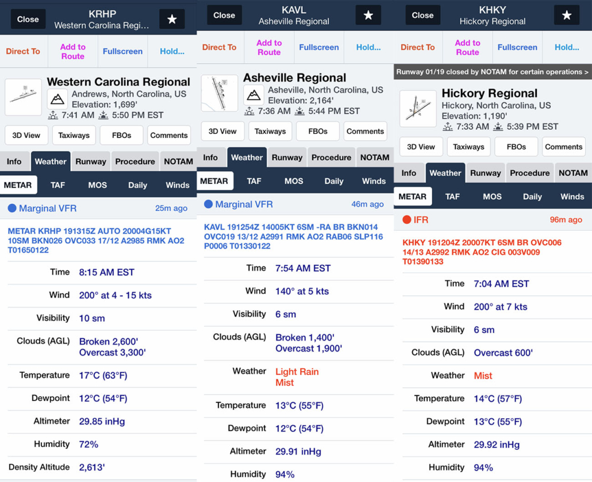Screen dimensions: 592x482
Task: Switch to TAF in the KRHP weather panel
Action: pyautogui.click(x=57, y=185)
